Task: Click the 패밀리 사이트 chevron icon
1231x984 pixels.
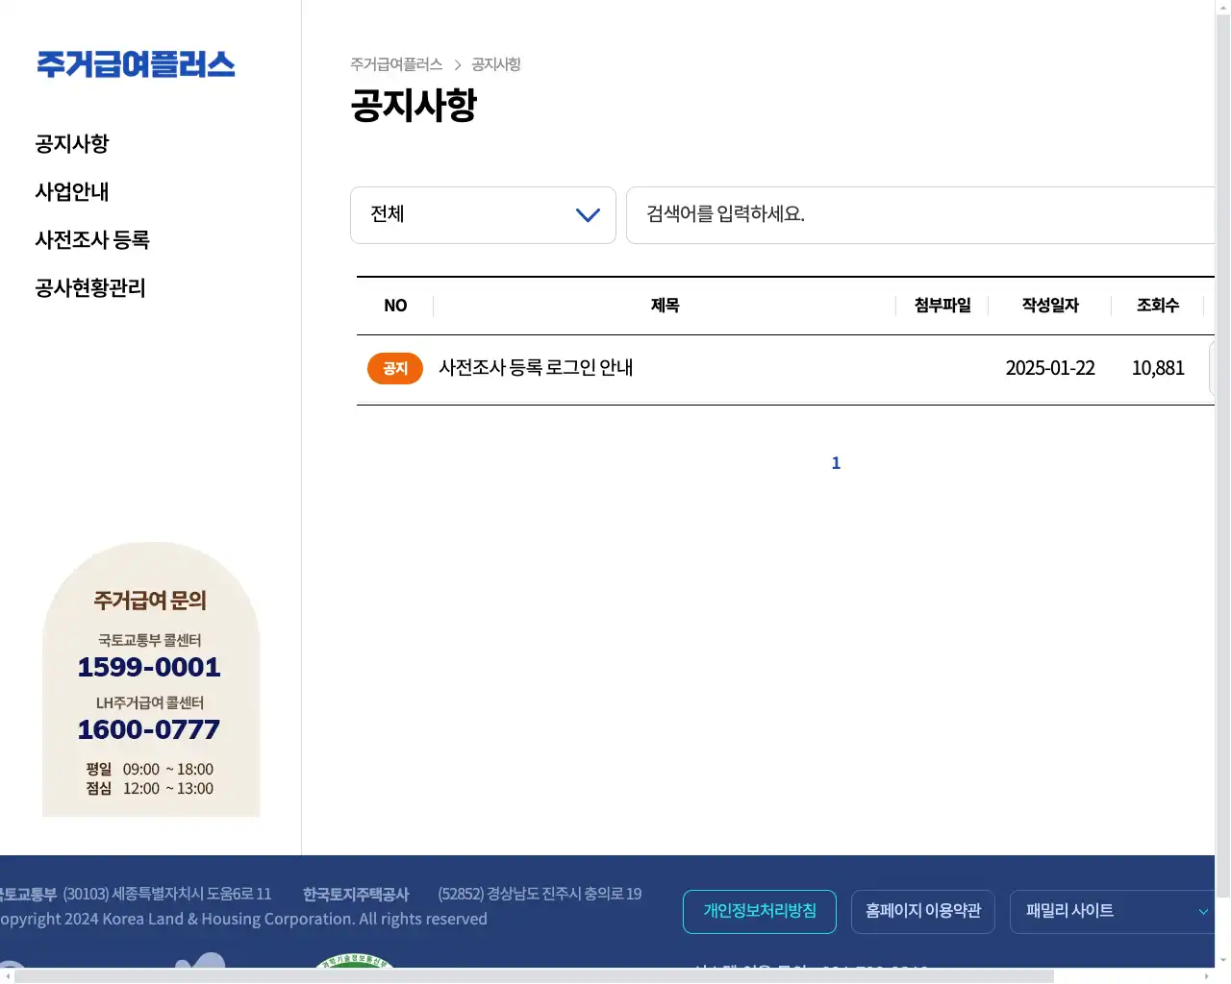Action: click(1202, 911)
